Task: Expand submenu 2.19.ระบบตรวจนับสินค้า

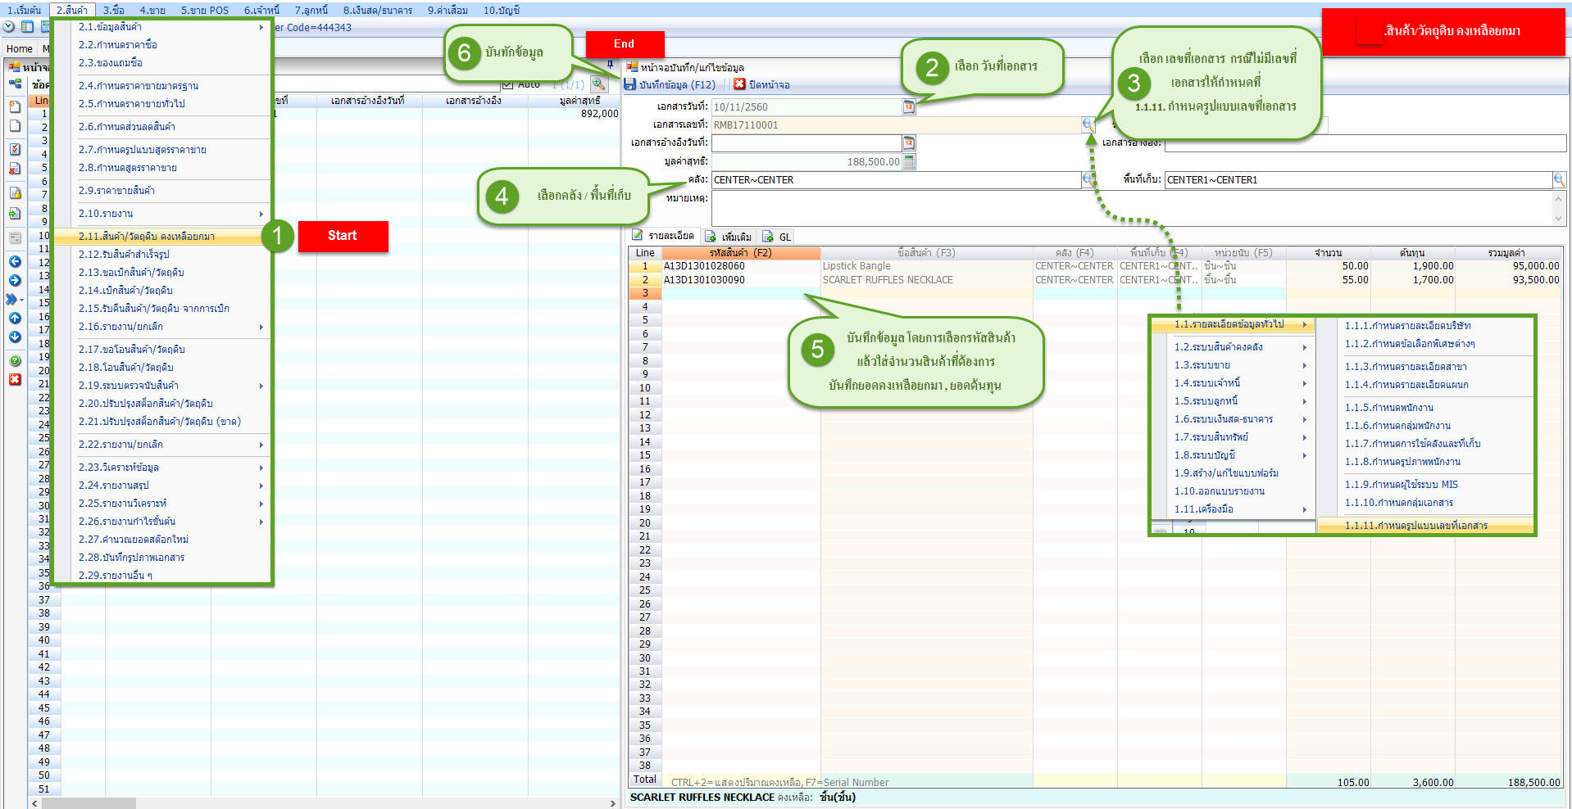Action: pyautogui.click(x=261, y=386)
